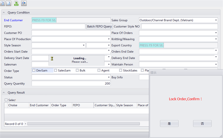Enable the SalesSam order type checkbox
The height and width of the screenshot is (138, 223).
[x=55, y=70]
